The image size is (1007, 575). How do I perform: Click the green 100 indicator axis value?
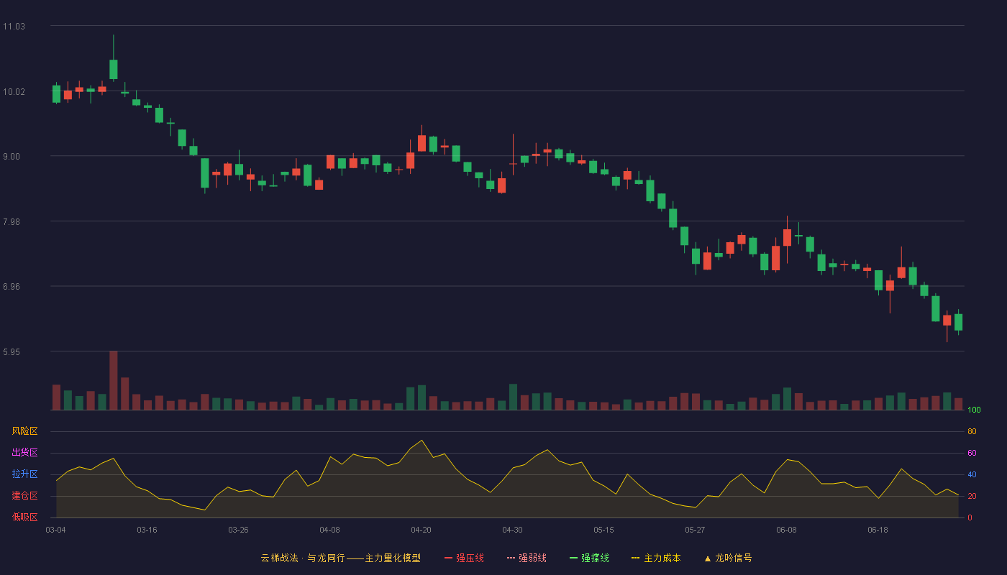[x=974, y=410]
